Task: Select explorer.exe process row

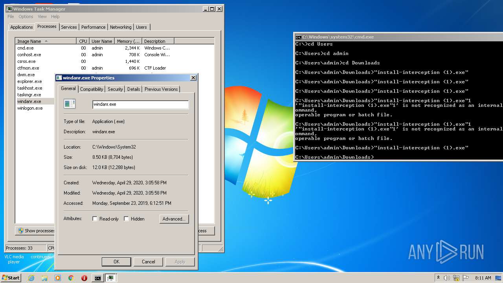Action: pos(35,81)
